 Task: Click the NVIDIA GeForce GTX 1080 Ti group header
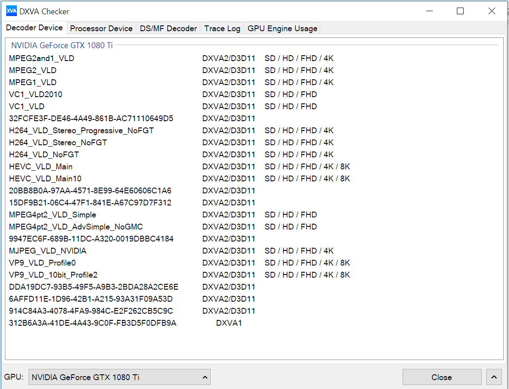62,45
